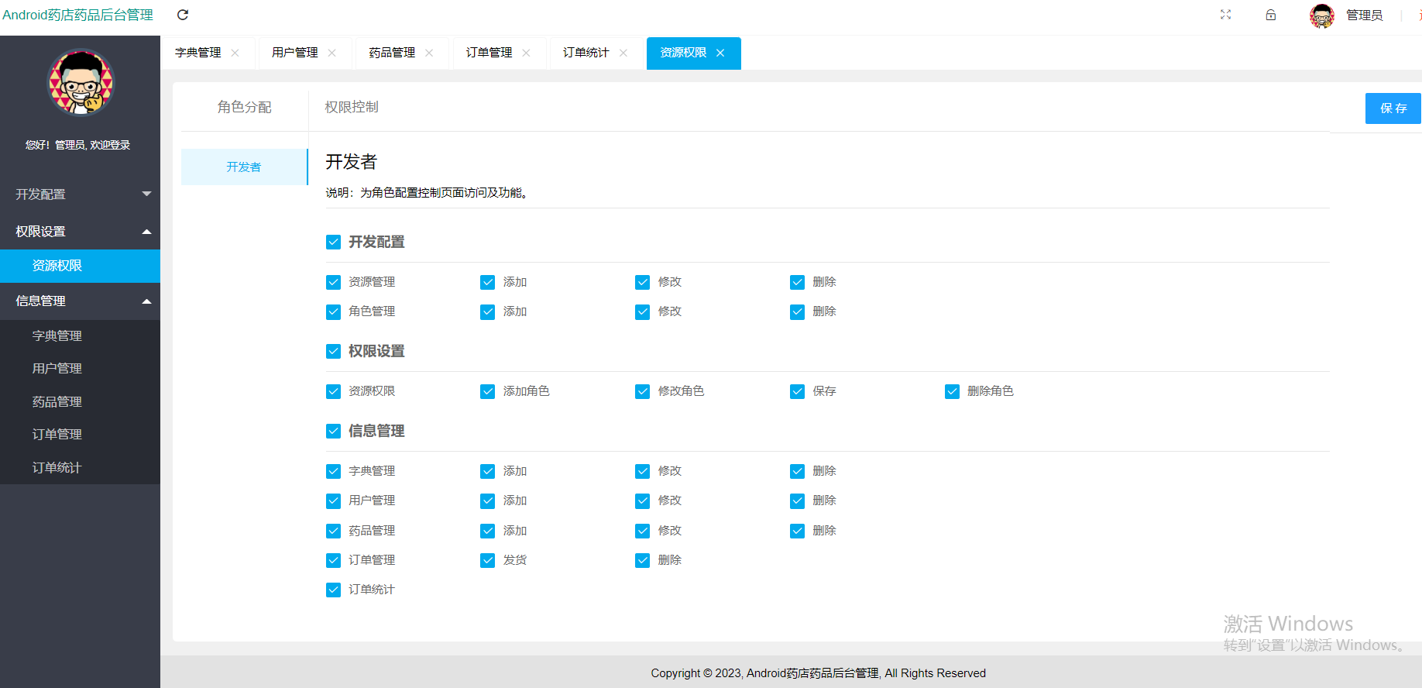Click the admin avatar in the top bar
The height and width of the screenshot is (688, 1422).
click(x=1321, y=15)
